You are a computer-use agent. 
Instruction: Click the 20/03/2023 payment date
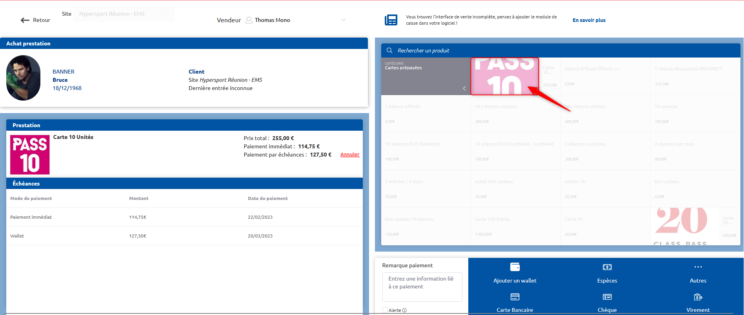coord(260,236)
